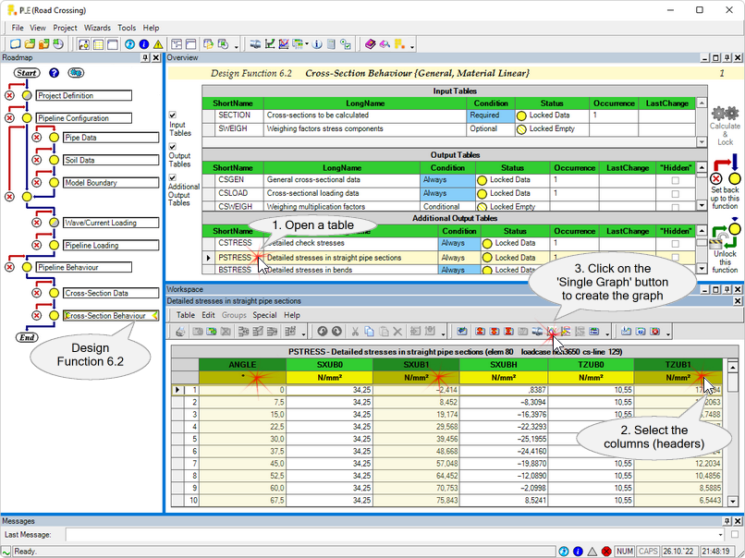
Task: Open the Special menu in Workspace
Action: coord(264,315)
